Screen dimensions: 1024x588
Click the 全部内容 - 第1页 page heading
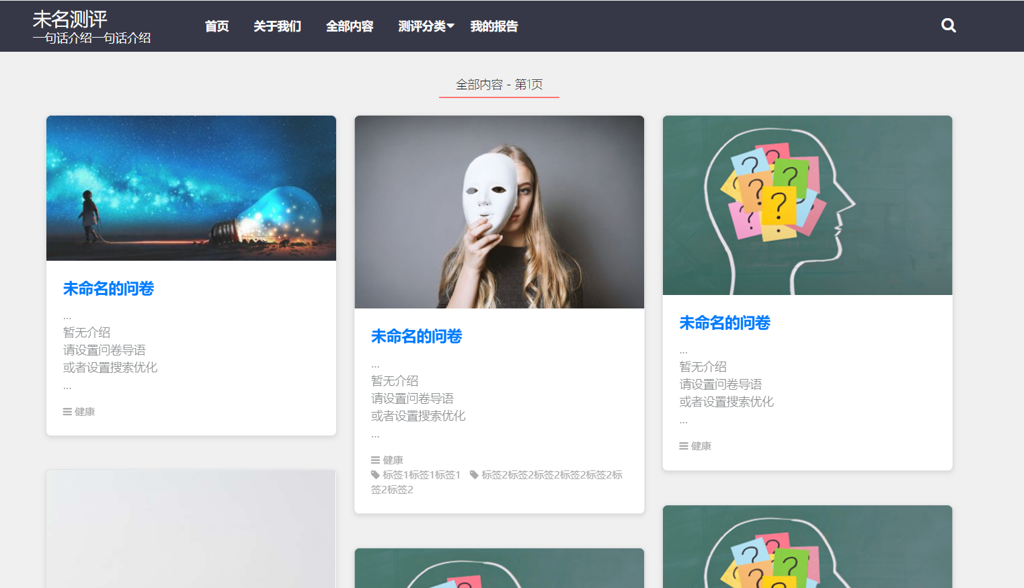pyautogui.click(x=499, y=85)
